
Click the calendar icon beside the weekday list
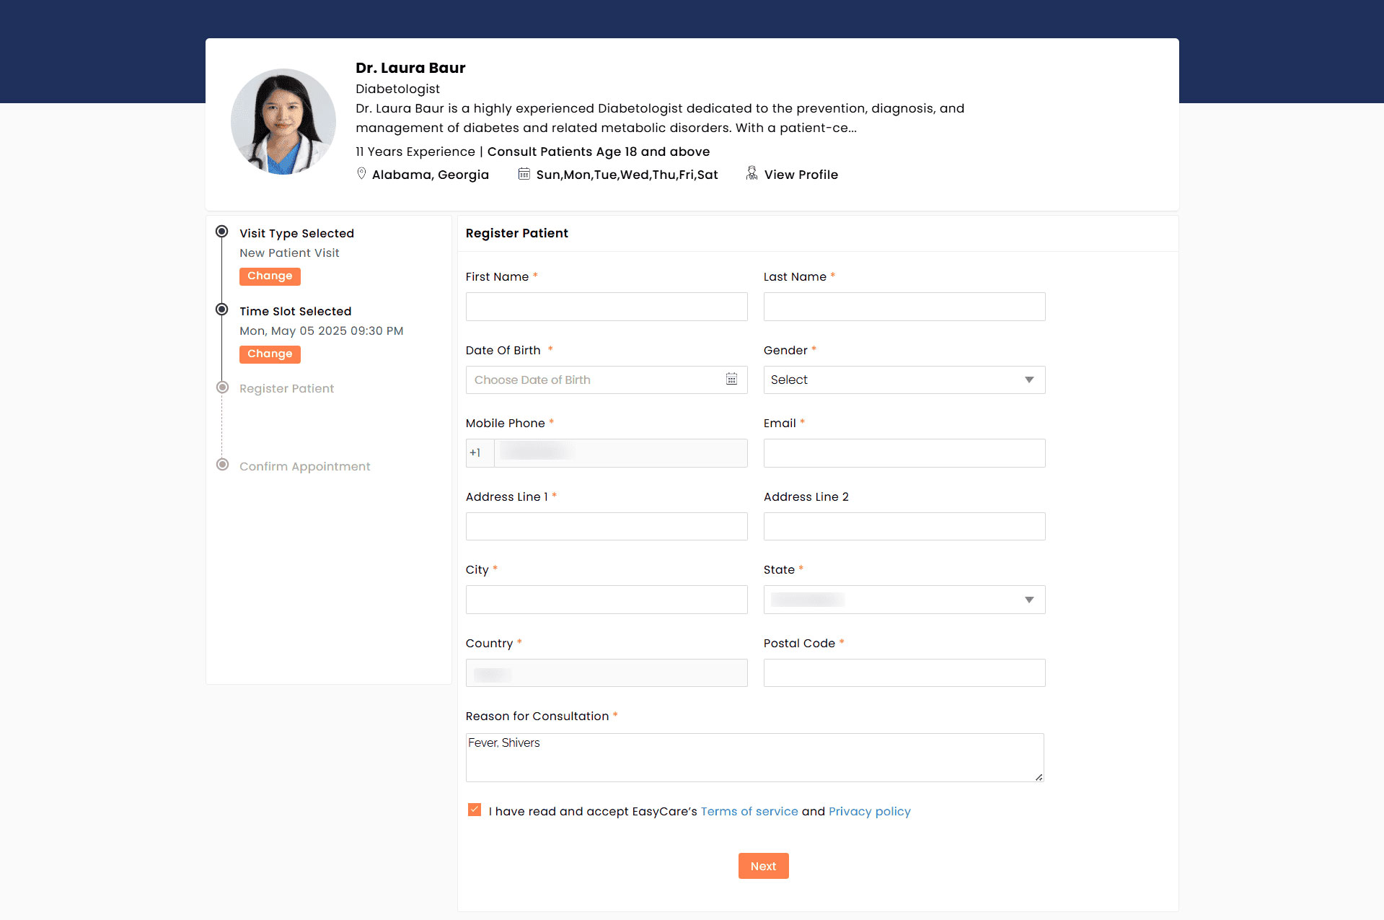(524, 173)
